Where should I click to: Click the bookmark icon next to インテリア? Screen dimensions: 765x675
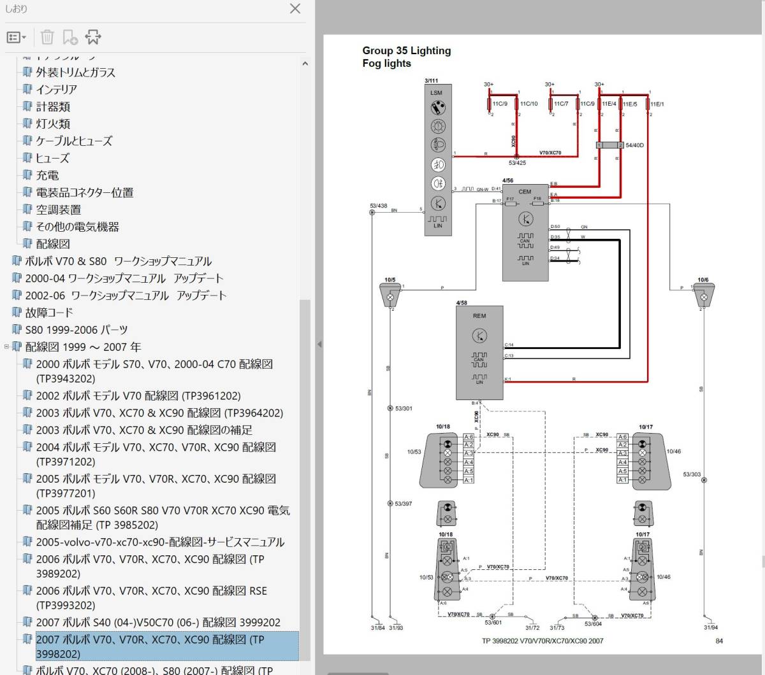(27, 89)
